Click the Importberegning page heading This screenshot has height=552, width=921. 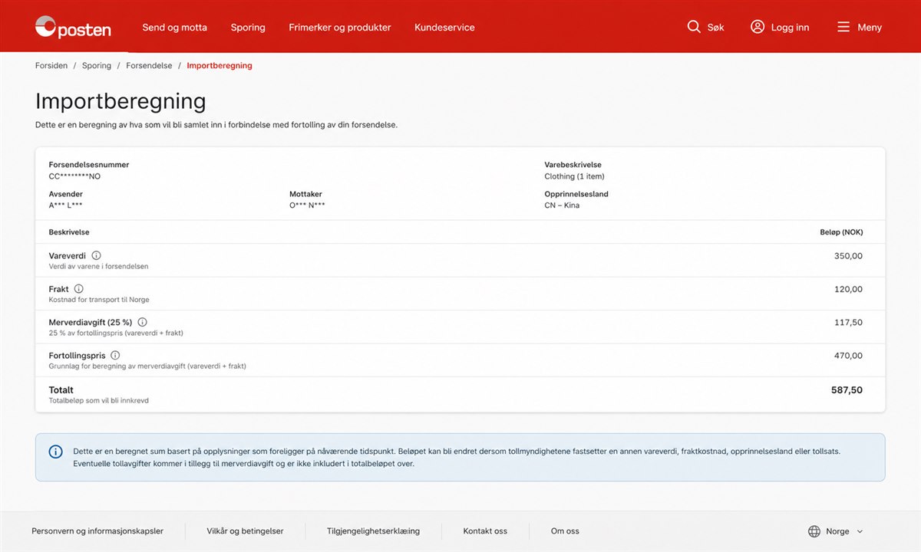120,101
